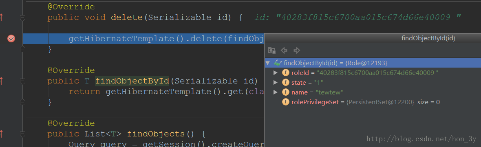Fold the delete method using its gutter marker
The width and height of the screenshot is (481, 147).
[22, 18]
